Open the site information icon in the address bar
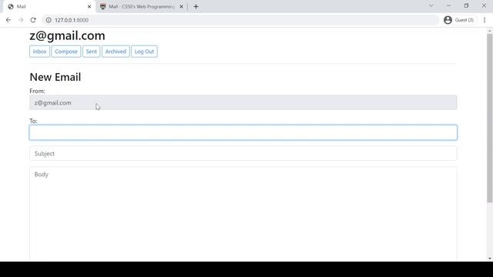Viewport: 493px width, 277px height. click(49, 20)
